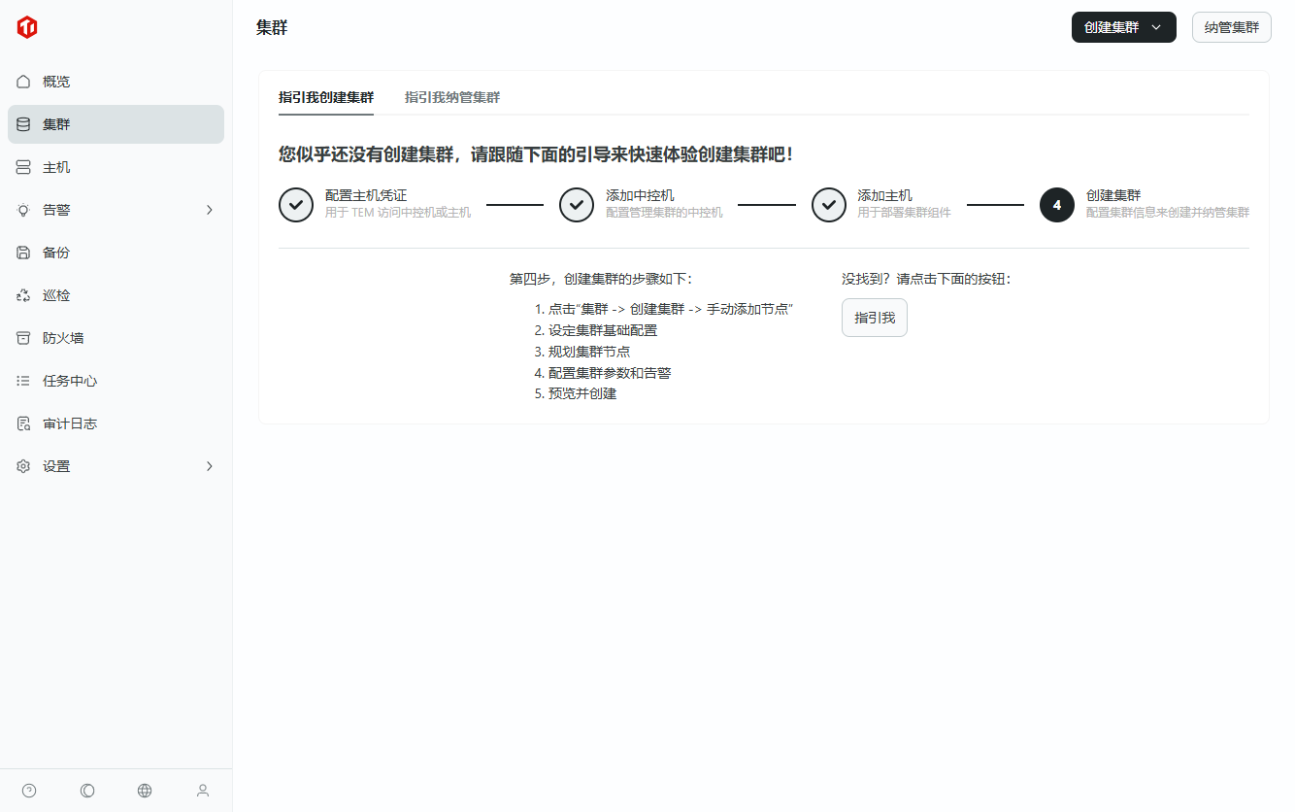This screenshot has width=1295, height=812.
Task: Open 巡检 inspection page
Action: coord(56,295)
